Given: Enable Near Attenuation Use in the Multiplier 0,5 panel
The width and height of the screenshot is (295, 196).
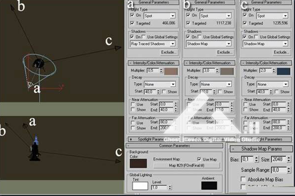Looking at the screenshot, I should [x=133, y=104].
